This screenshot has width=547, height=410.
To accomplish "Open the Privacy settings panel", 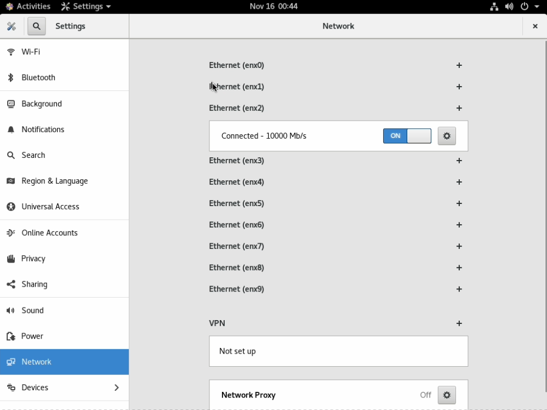I will tap(33, 258).
